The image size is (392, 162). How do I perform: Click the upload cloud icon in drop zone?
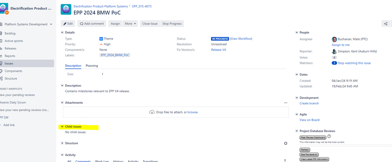(152, 112)
